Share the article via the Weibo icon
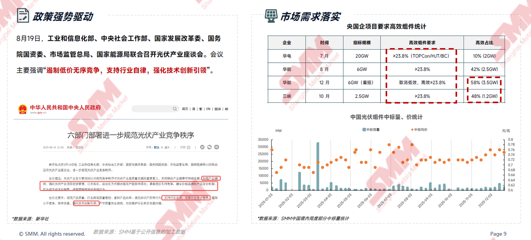This screenshot has height=240, width=531. coord(202,147)
